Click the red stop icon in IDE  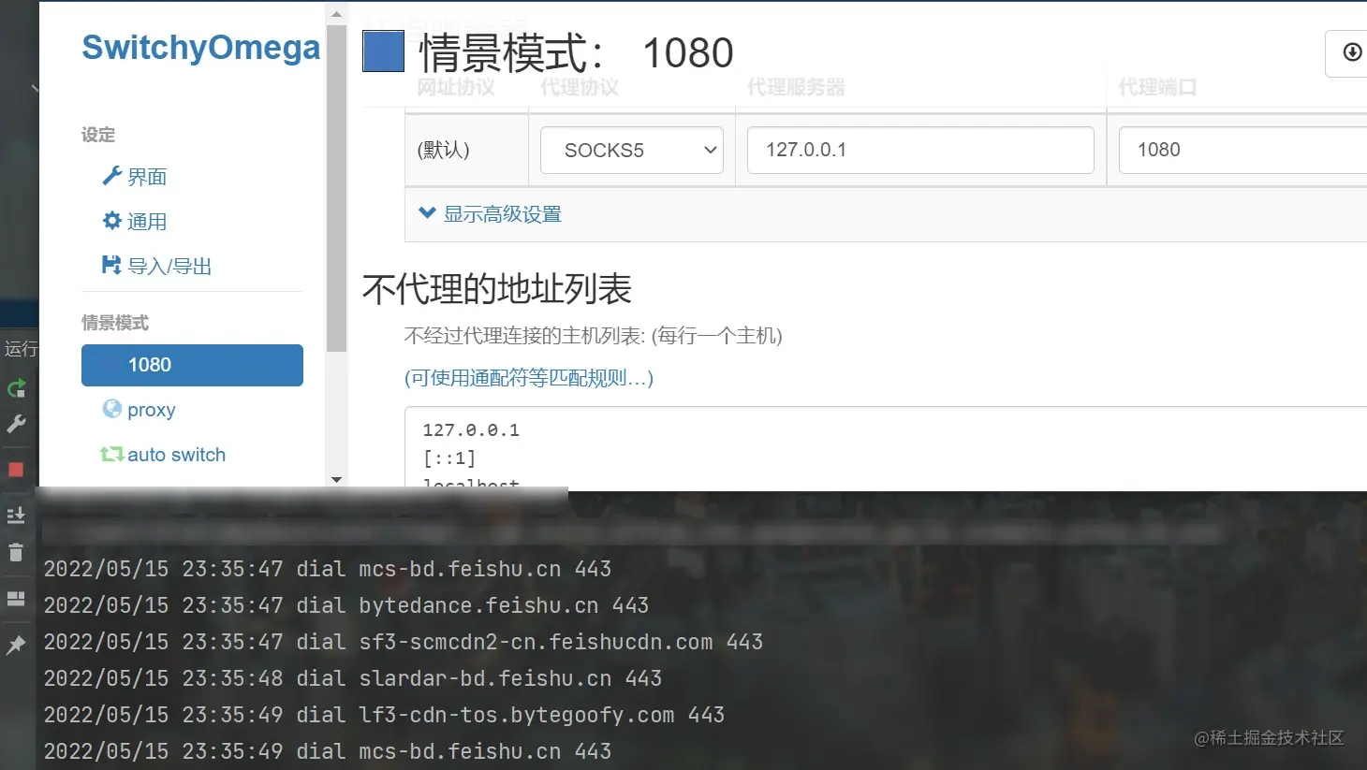point(16,470)
